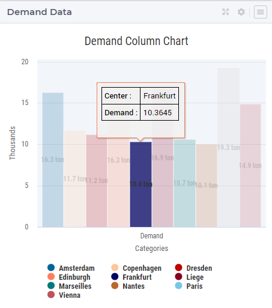Toggle Dresden legend entry
Screen dimensions: 272x308
(193, 268)
